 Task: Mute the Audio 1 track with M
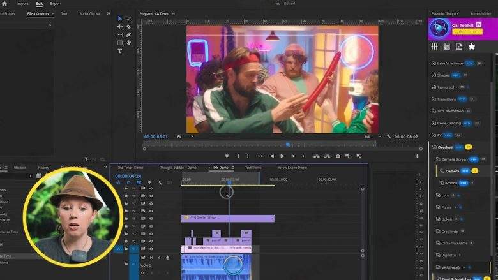(x=151, y=258)
